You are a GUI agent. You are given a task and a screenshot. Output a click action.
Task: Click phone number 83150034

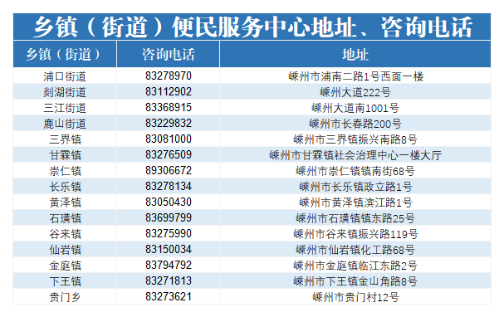click(168, 249)
